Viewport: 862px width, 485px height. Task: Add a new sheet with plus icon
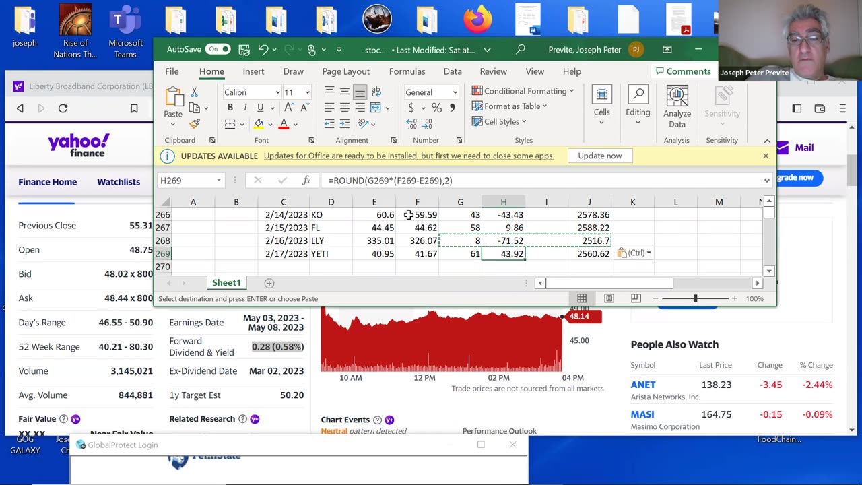pyautogui.click(x=269, y=283)
